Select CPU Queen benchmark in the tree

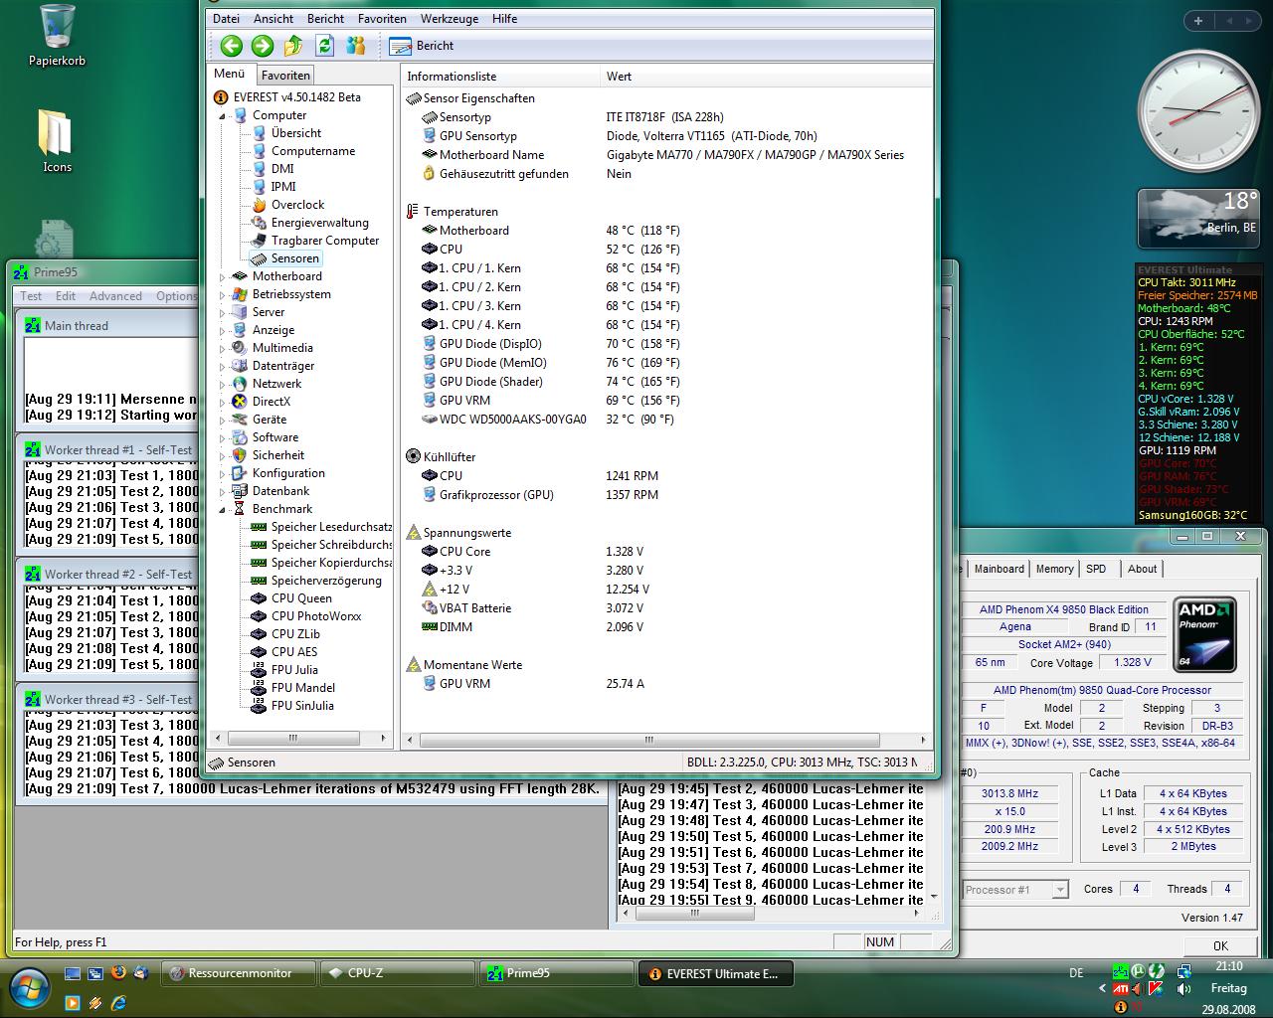tap(300, 598)
